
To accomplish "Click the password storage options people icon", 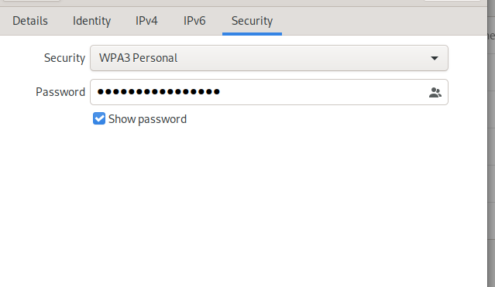I will (x=435, y=92).
